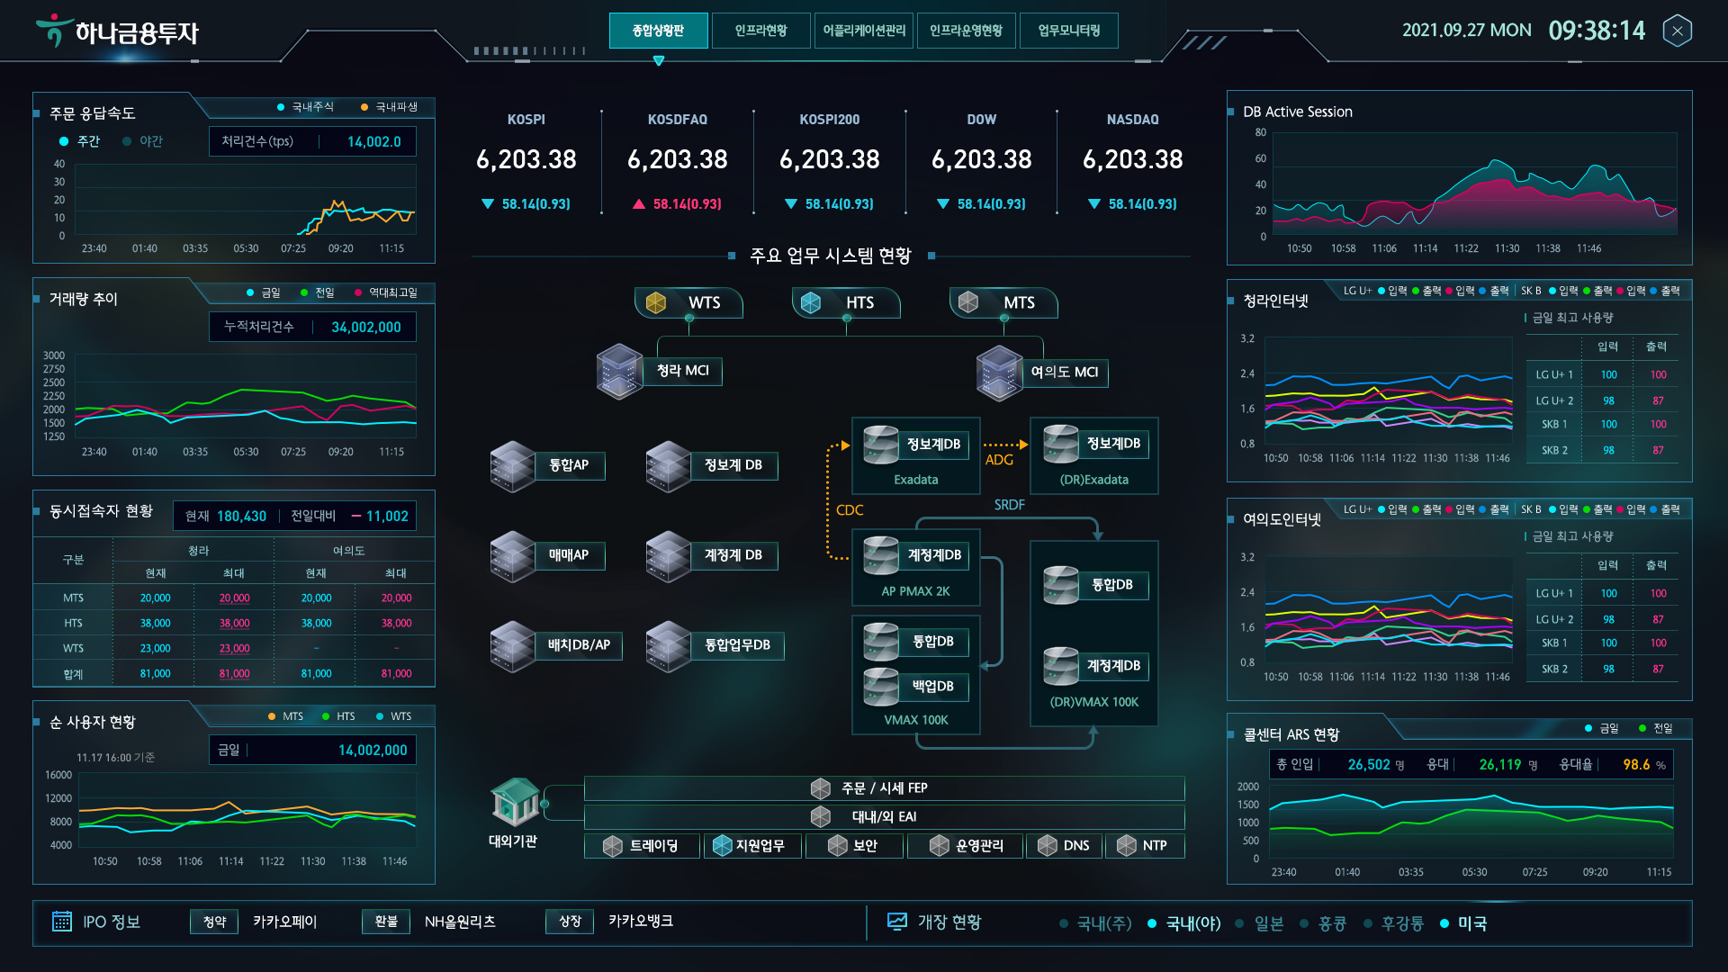Image resolution: width=1728 pixels, height=972 pixels.
Task: Select the 여의도 MCI server icon
Action: tap(999, 373)
